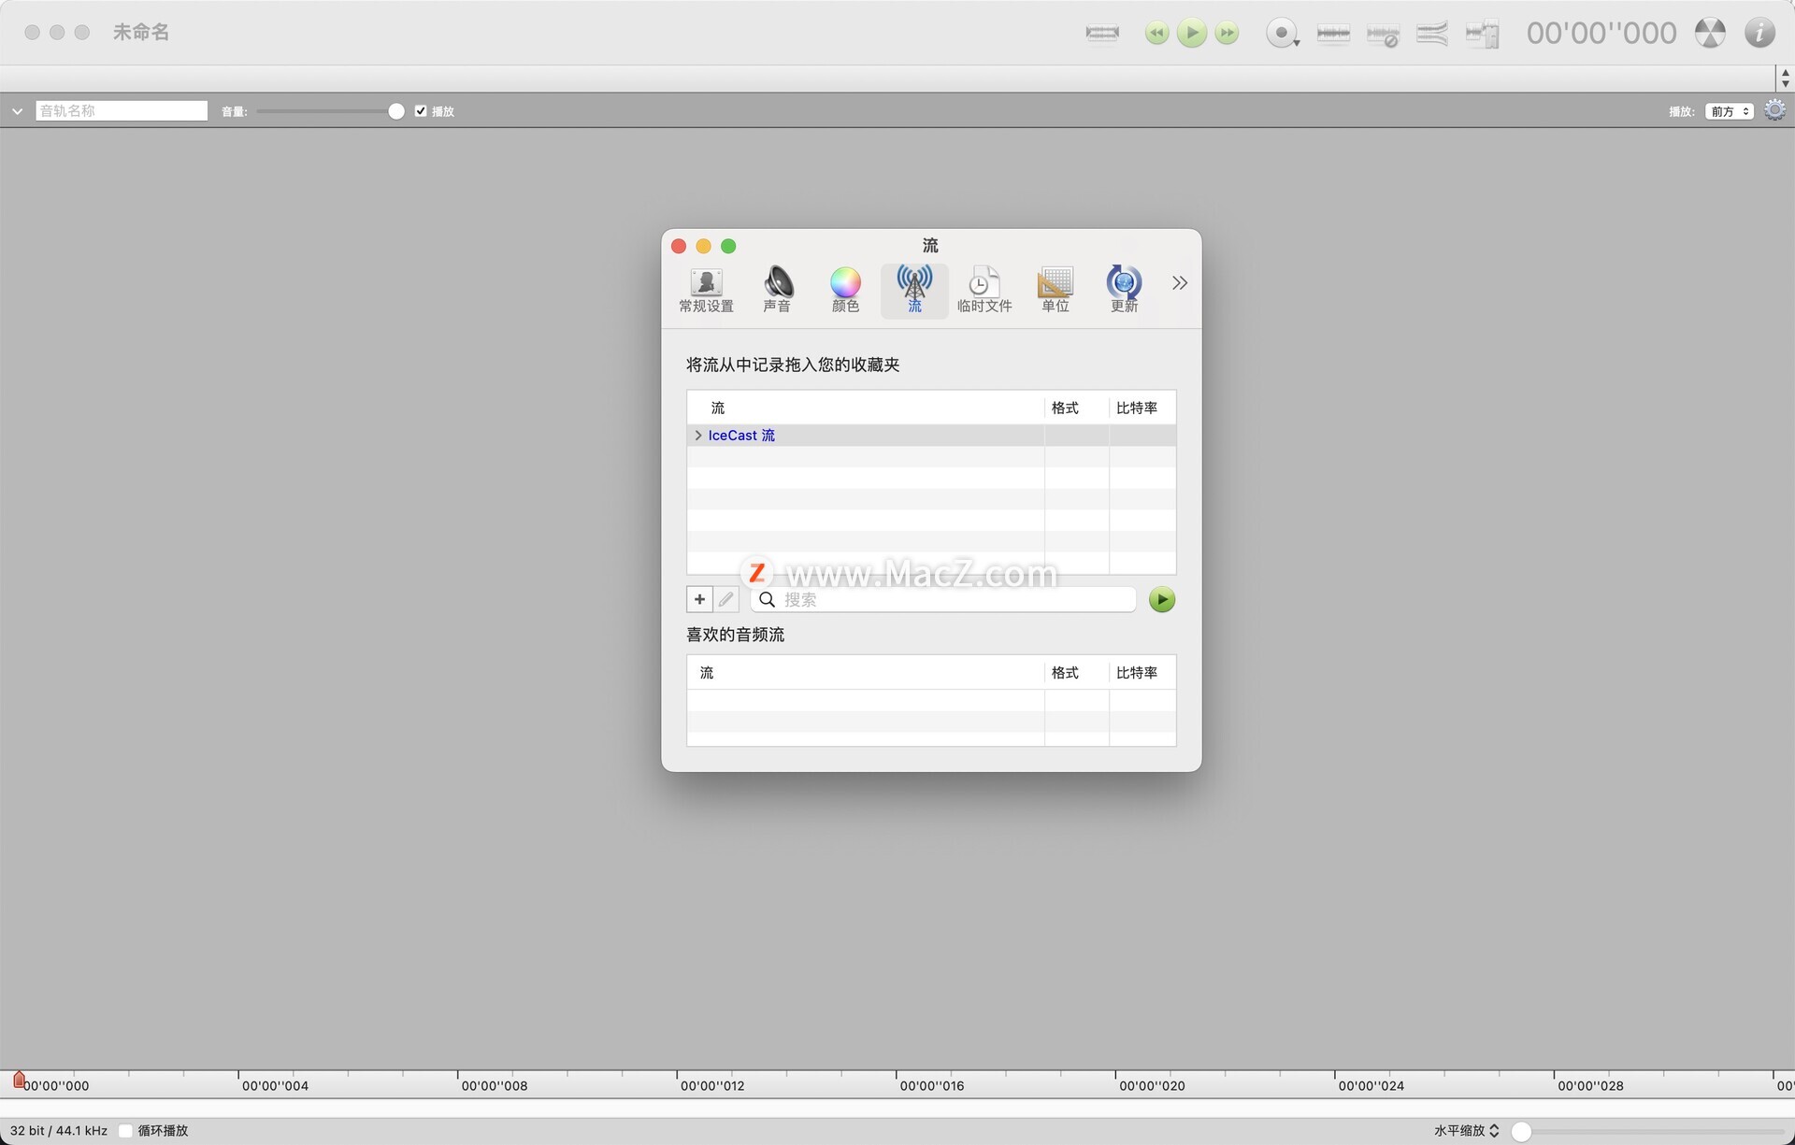Select the 流 preferences tab
The width and height of the screenshot is (1795, 1145).
(914, 290)
